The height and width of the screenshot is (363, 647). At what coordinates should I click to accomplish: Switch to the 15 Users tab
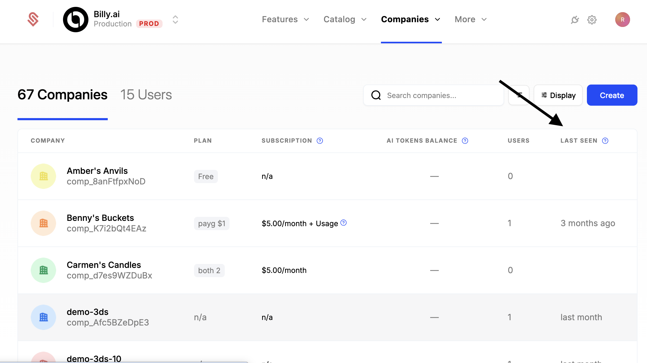click(146, 95)
